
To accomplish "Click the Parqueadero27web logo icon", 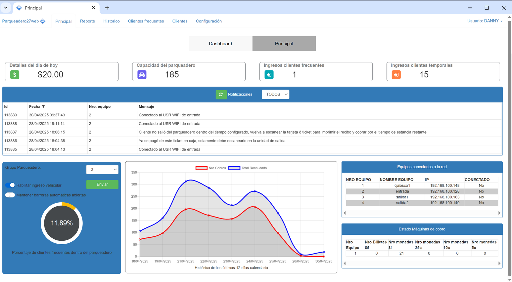I will click(43, 21).
